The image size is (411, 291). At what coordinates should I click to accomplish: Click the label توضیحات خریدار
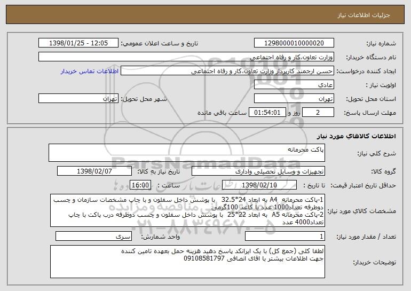(x=374, y=262)
